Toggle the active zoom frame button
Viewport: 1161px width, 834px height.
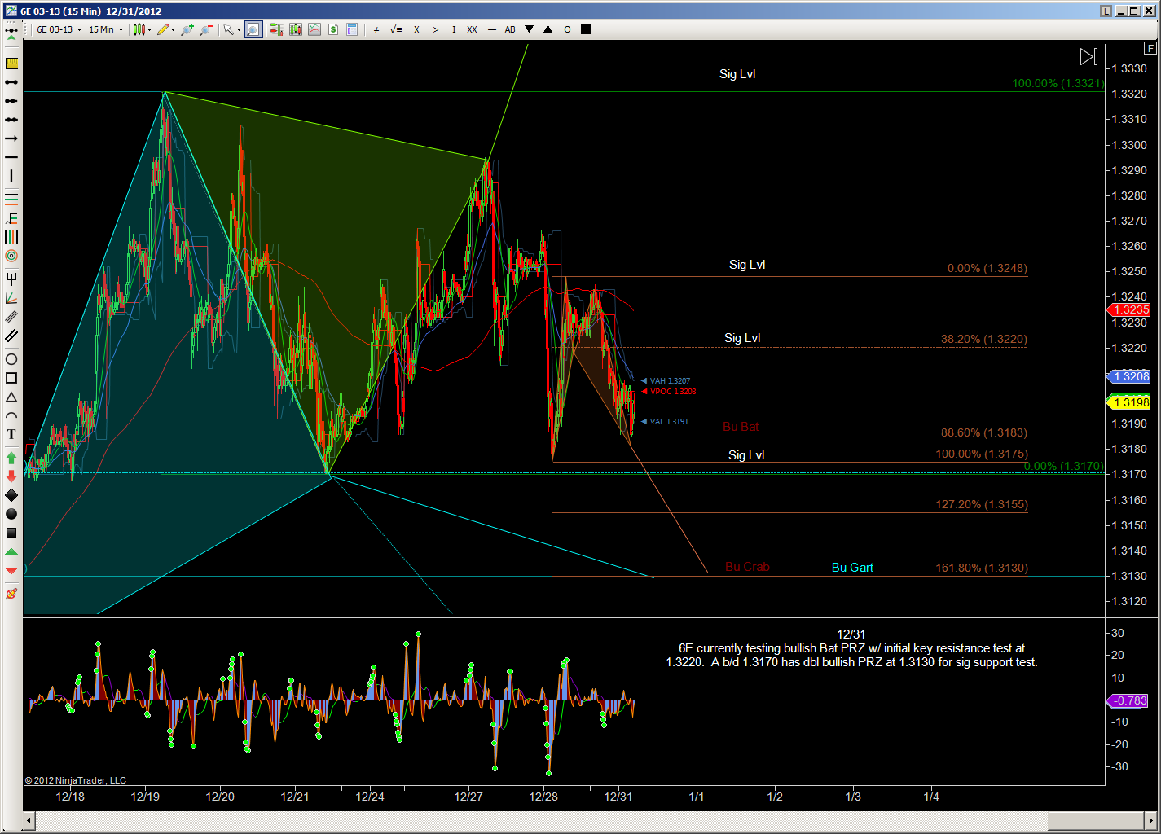[253, 29]
